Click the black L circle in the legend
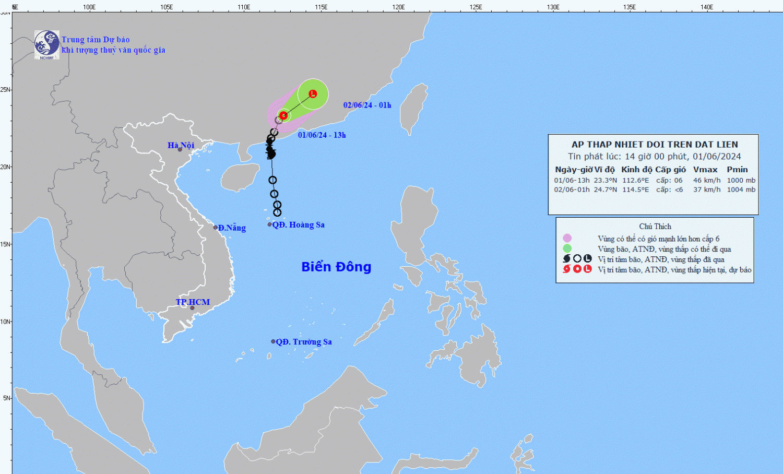Viewport: 783px width, 474px height. tap(587, 259)
